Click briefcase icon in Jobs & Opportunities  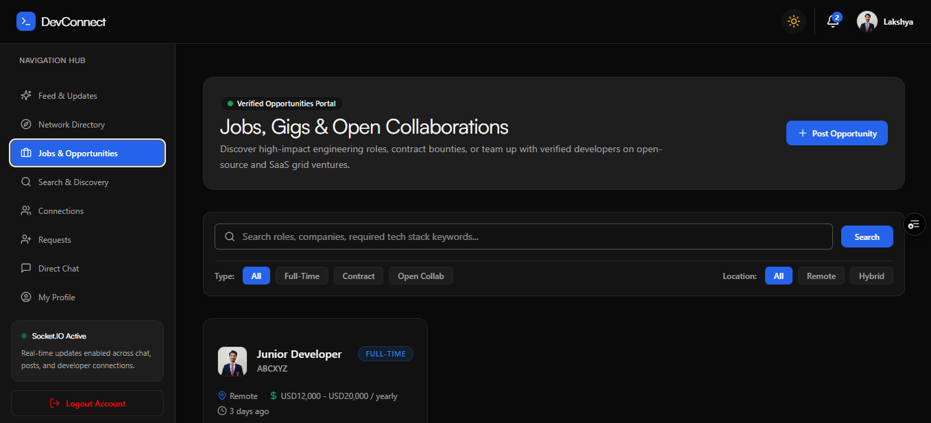[x=26, y=154]
